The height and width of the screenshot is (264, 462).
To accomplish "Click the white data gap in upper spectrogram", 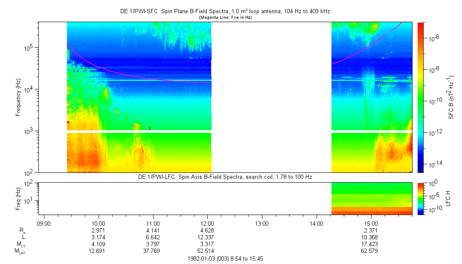I will coord(271,97).
